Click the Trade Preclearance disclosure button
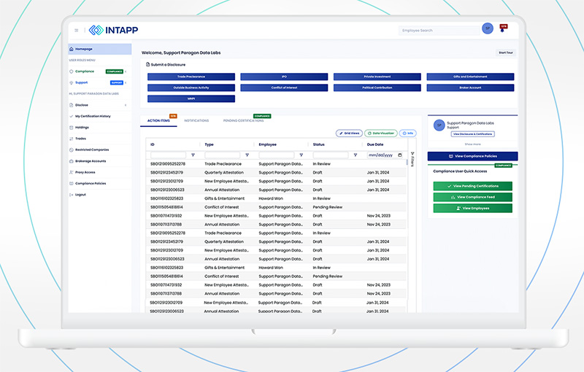 click(x=191, y=77)
